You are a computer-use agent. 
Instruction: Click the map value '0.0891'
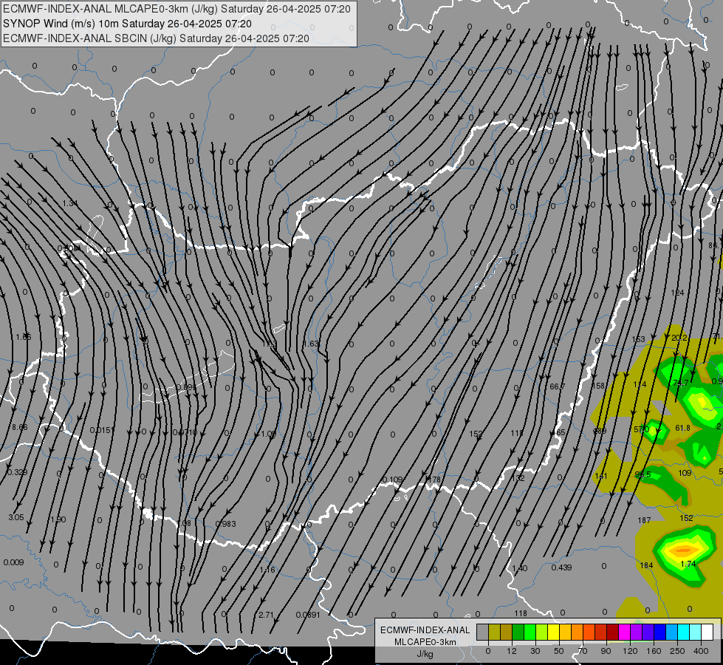[x=307, y=615]
